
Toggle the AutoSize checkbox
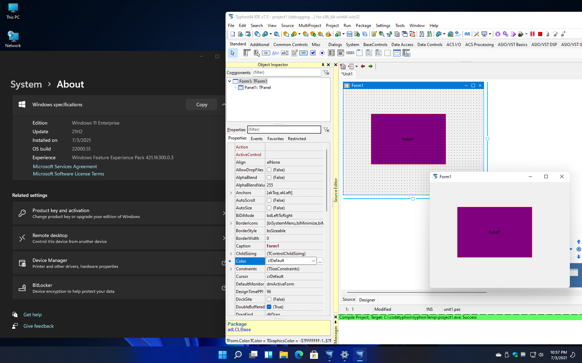pyautogui.click(x=269, y=208)
